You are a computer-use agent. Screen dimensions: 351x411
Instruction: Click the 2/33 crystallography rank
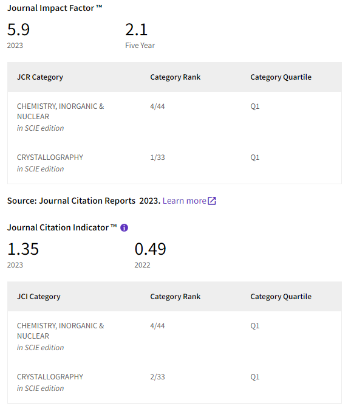[157, 377]
